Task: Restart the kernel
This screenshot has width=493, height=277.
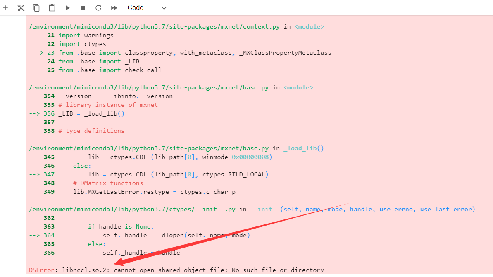Action: tap(98, 7)
